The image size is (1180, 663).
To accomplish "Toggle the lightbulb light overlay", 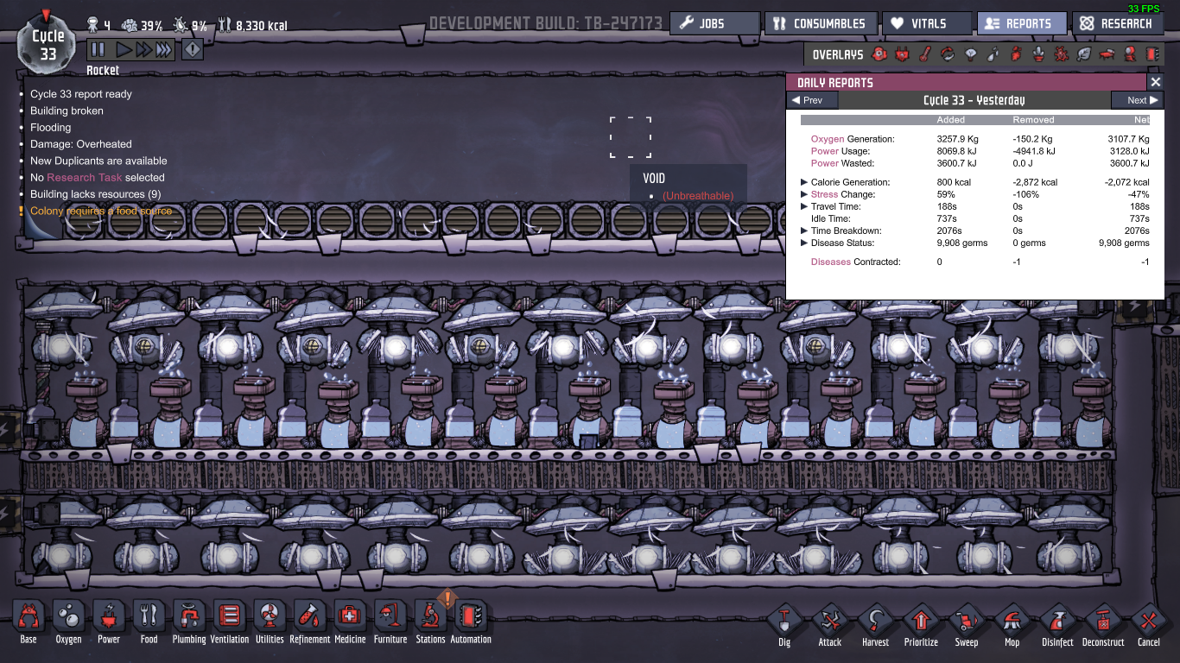I will click(970, 54).
